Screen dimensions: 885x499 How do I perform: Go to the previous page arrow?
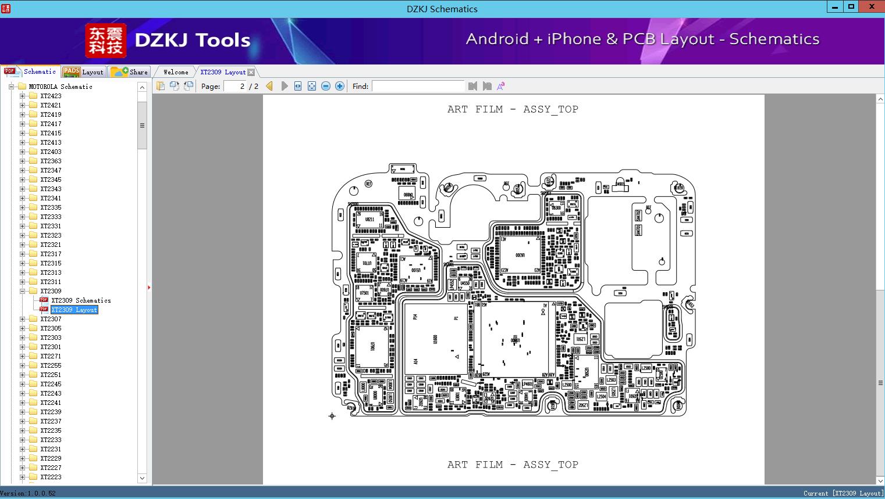coord(269,86)
